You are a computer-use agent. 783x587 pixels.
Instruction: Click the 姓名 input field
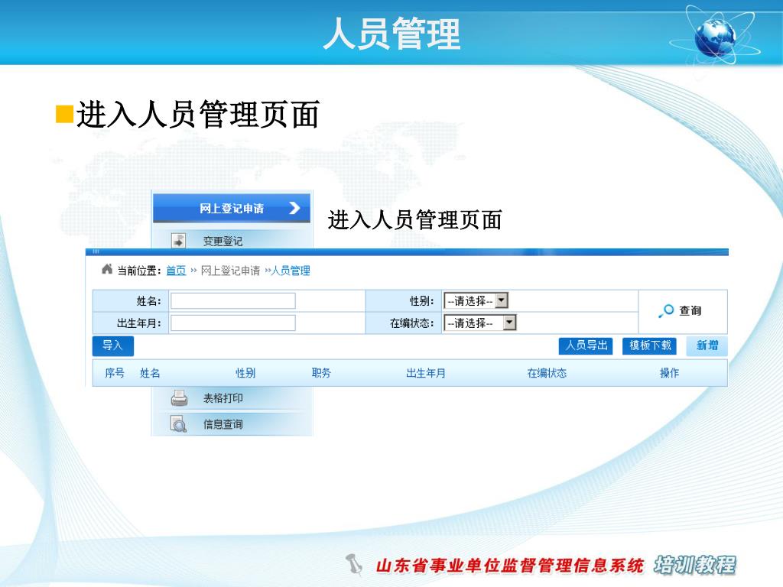coord(233,301)
